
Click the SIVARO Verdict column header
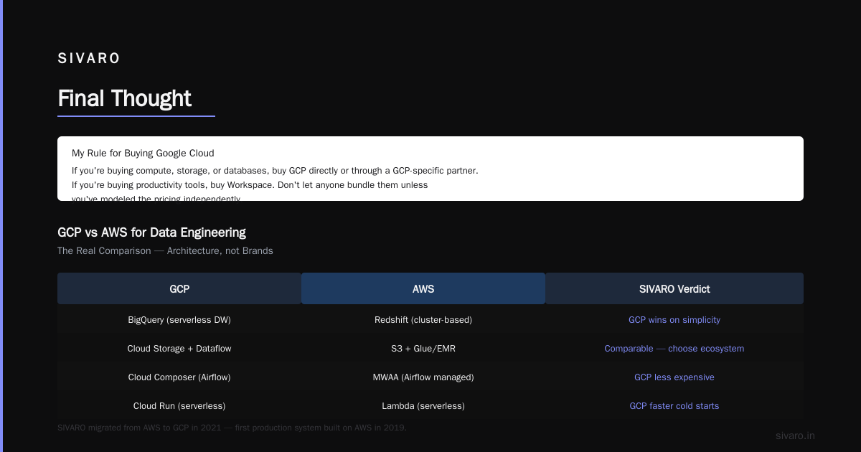(674, 288)
